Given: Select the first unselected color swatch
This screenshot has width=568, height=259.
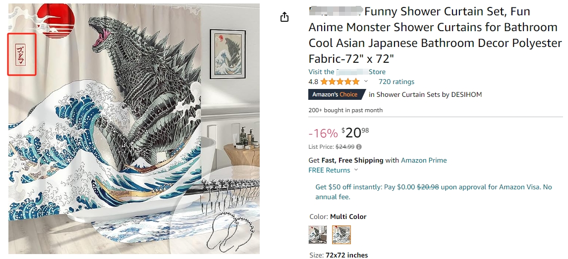Looking at the screenshot, I should pyautogui.click(x=318, y=235).
